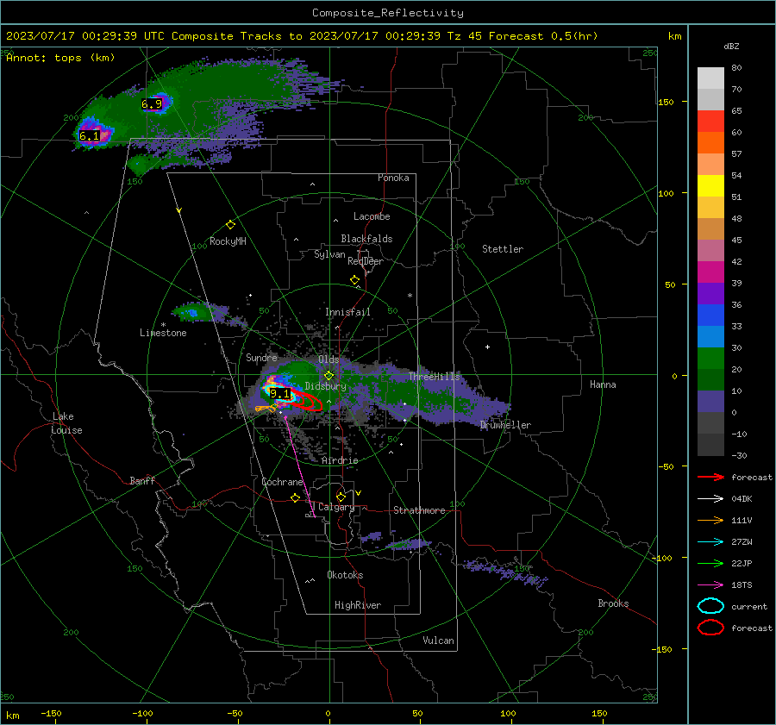The image size is (776, 725).
Task: Click the Brooks label
Action: [x=613, y=603]
